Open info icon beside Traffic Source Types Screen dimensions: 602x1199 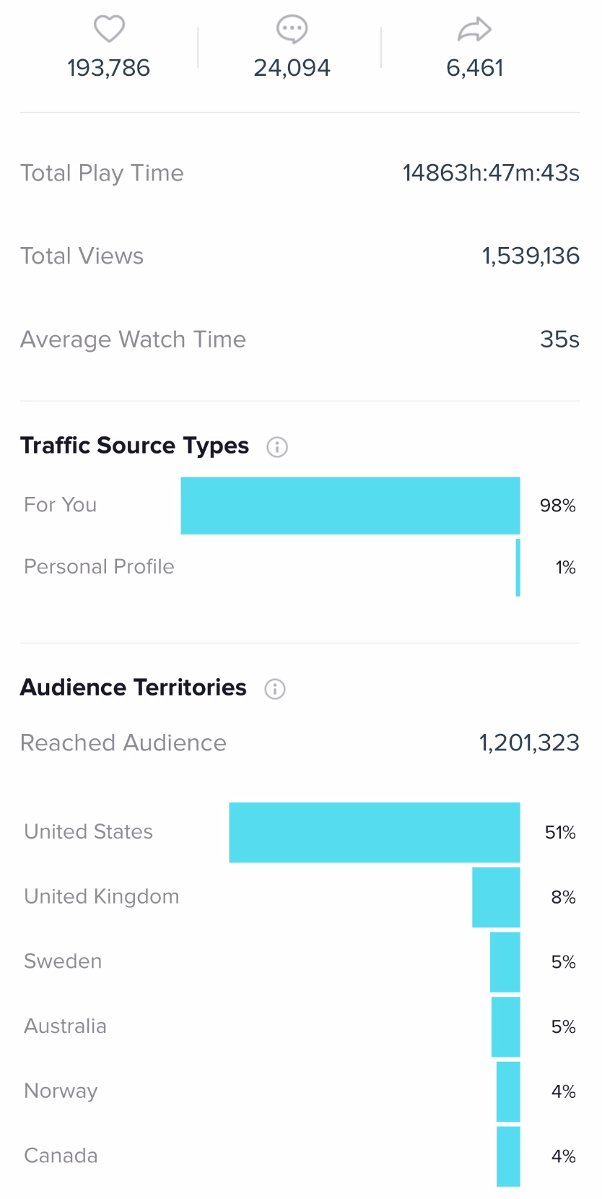277,447
